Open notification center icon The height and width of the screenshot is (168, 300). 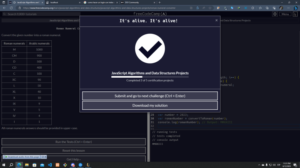(x=295, y=165)
